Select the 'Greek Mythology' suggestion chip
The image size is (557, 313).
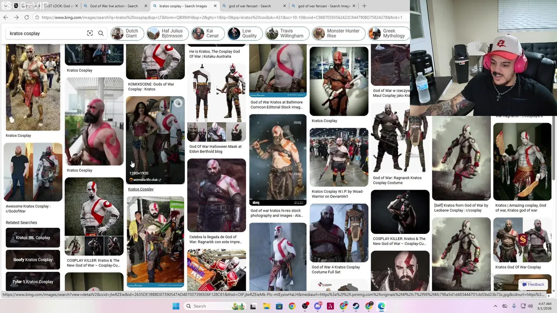tap(389, 33)
